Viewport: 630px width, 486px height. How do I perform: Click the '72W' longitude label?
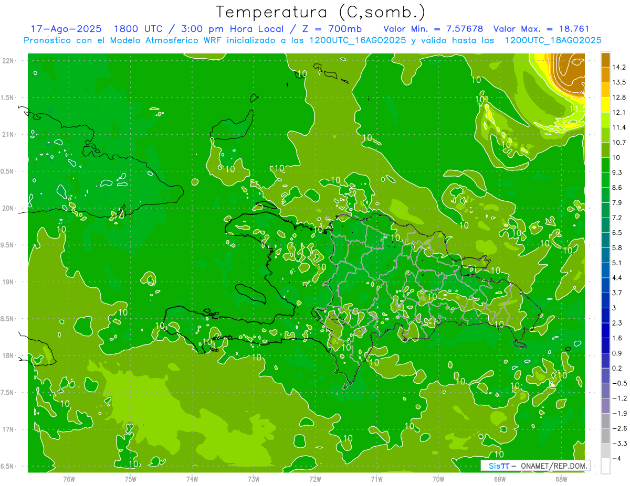pos(315,479)
